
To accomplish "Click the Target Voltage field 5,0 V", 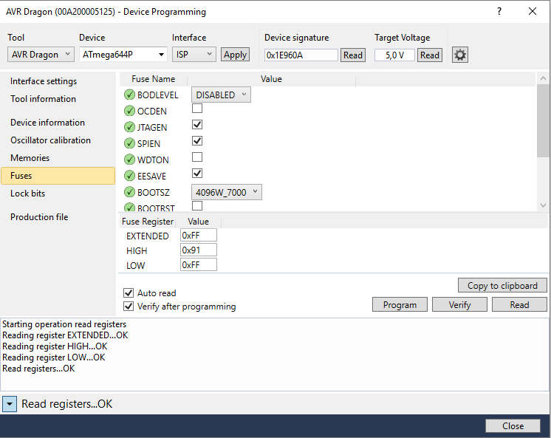I will (394, 55).
